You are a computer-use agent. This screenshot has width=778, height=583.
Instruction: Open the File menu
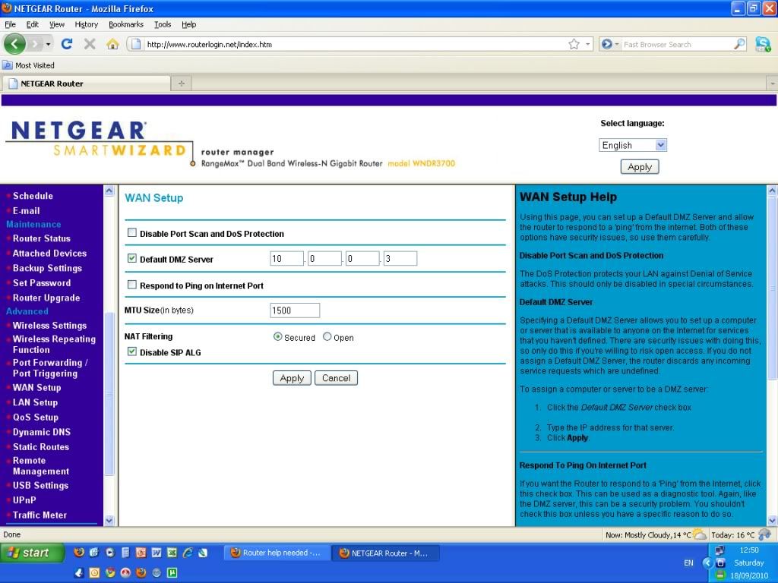[x=10, y=24]
